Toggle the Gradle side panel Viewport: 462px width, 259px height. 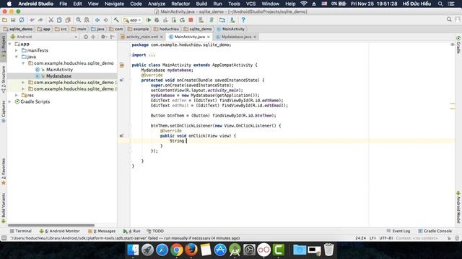458,45
